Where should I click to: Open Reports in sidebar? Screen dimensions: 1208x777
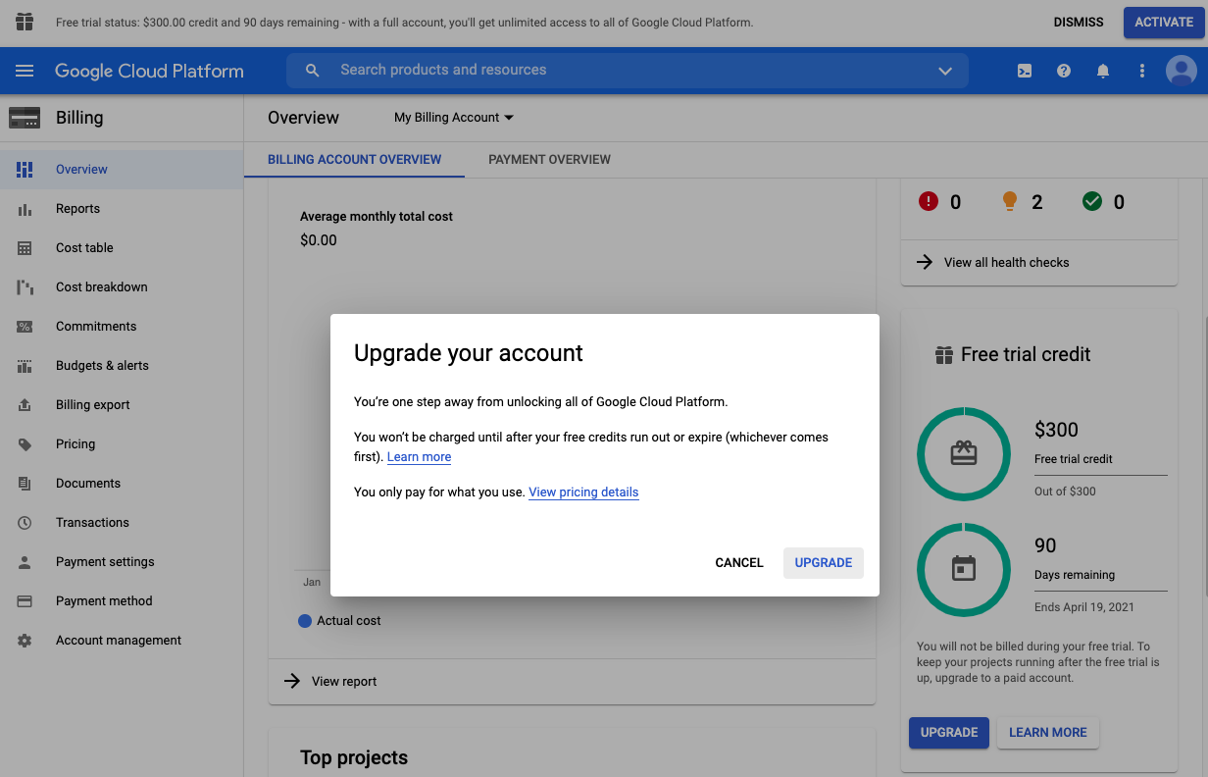point(122,209)
